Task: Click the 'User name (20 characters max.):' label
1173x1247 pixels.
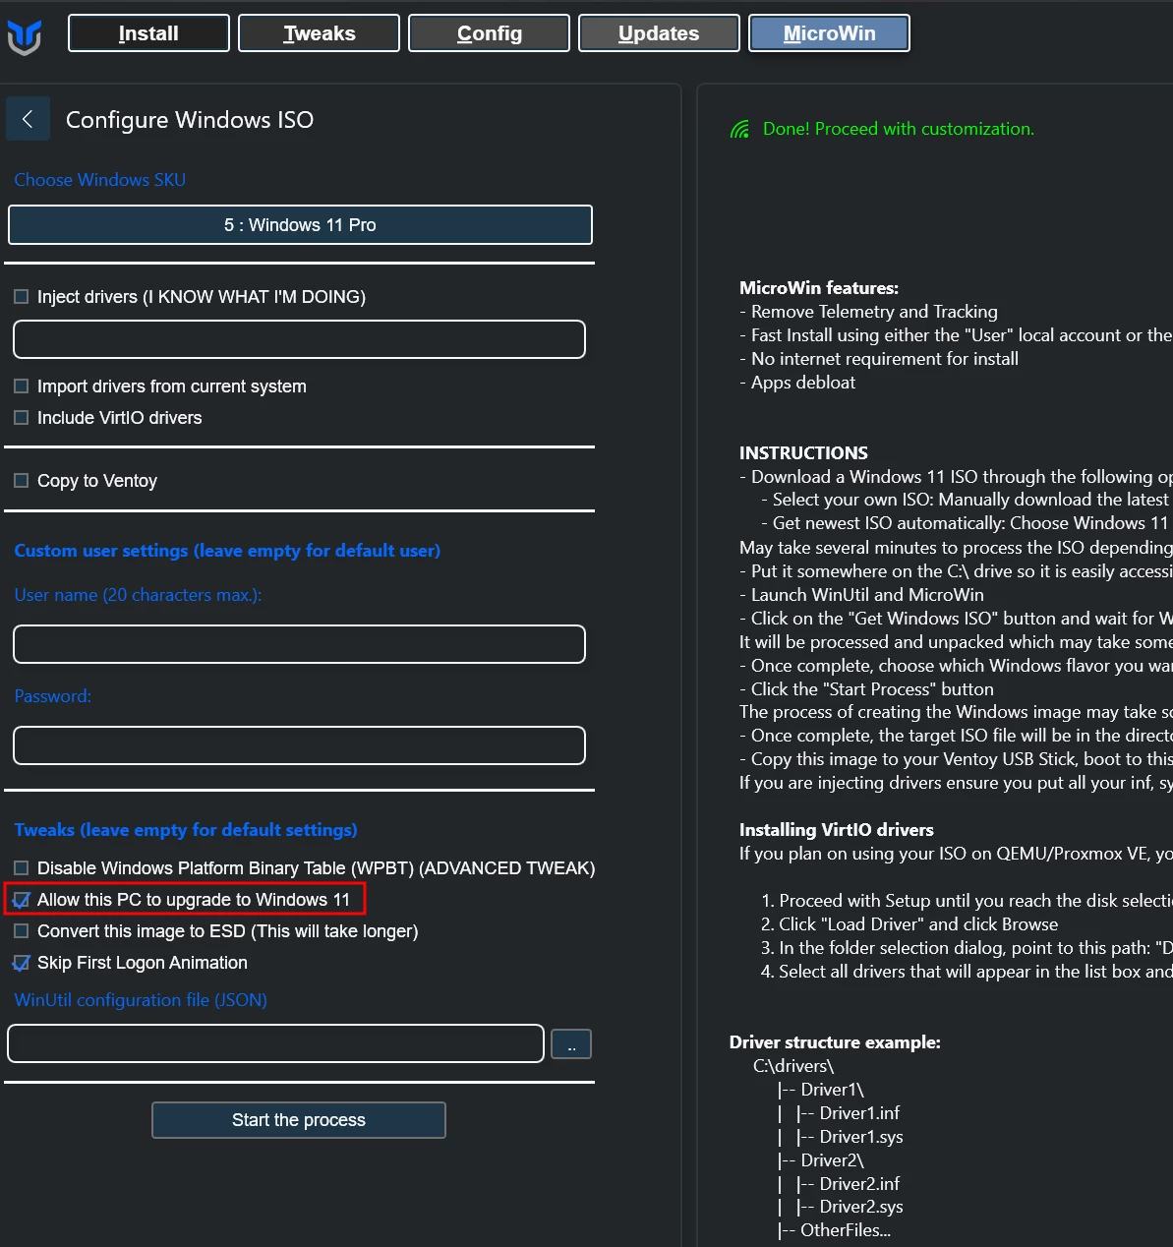Action: click(138, 595)
